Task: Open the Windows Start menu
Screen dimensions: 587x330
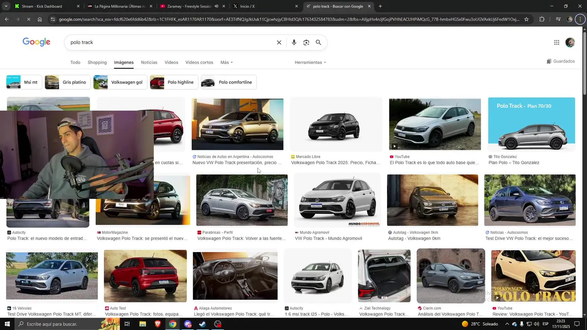Action: pos(7,324)
